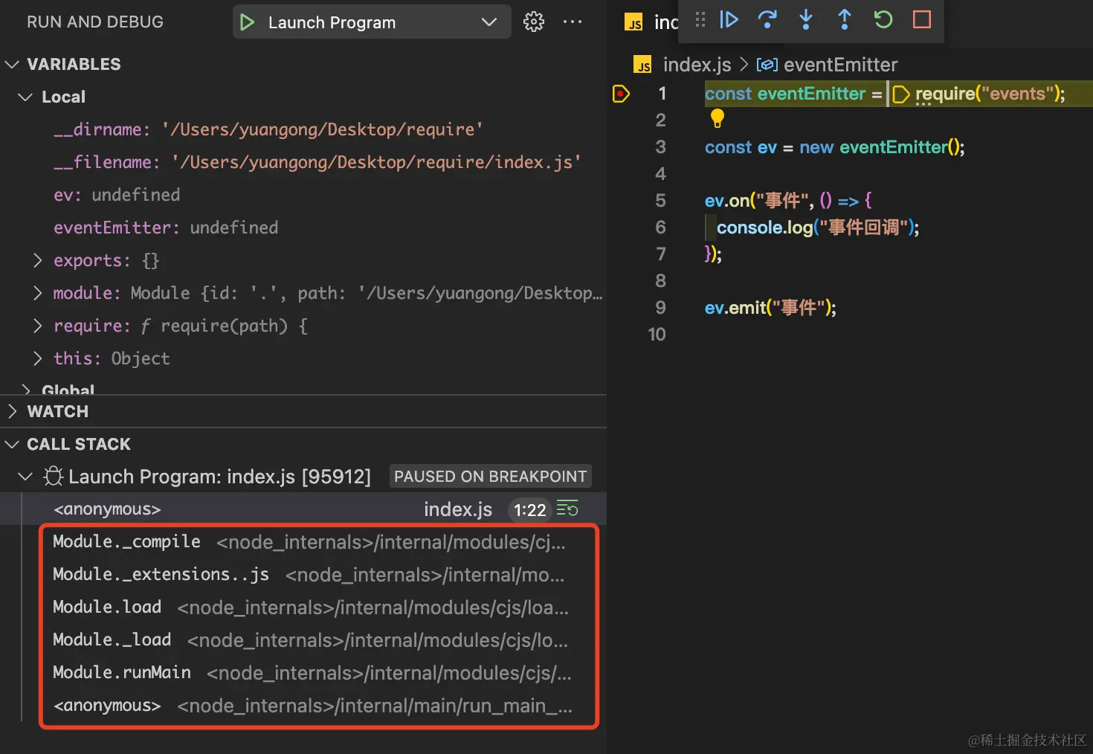1093x754 pixels.
Task: Click eventEmitter in the breadcrumb
Action: 840,65
